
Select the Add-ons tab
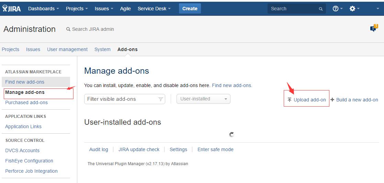tap(127, 49)
